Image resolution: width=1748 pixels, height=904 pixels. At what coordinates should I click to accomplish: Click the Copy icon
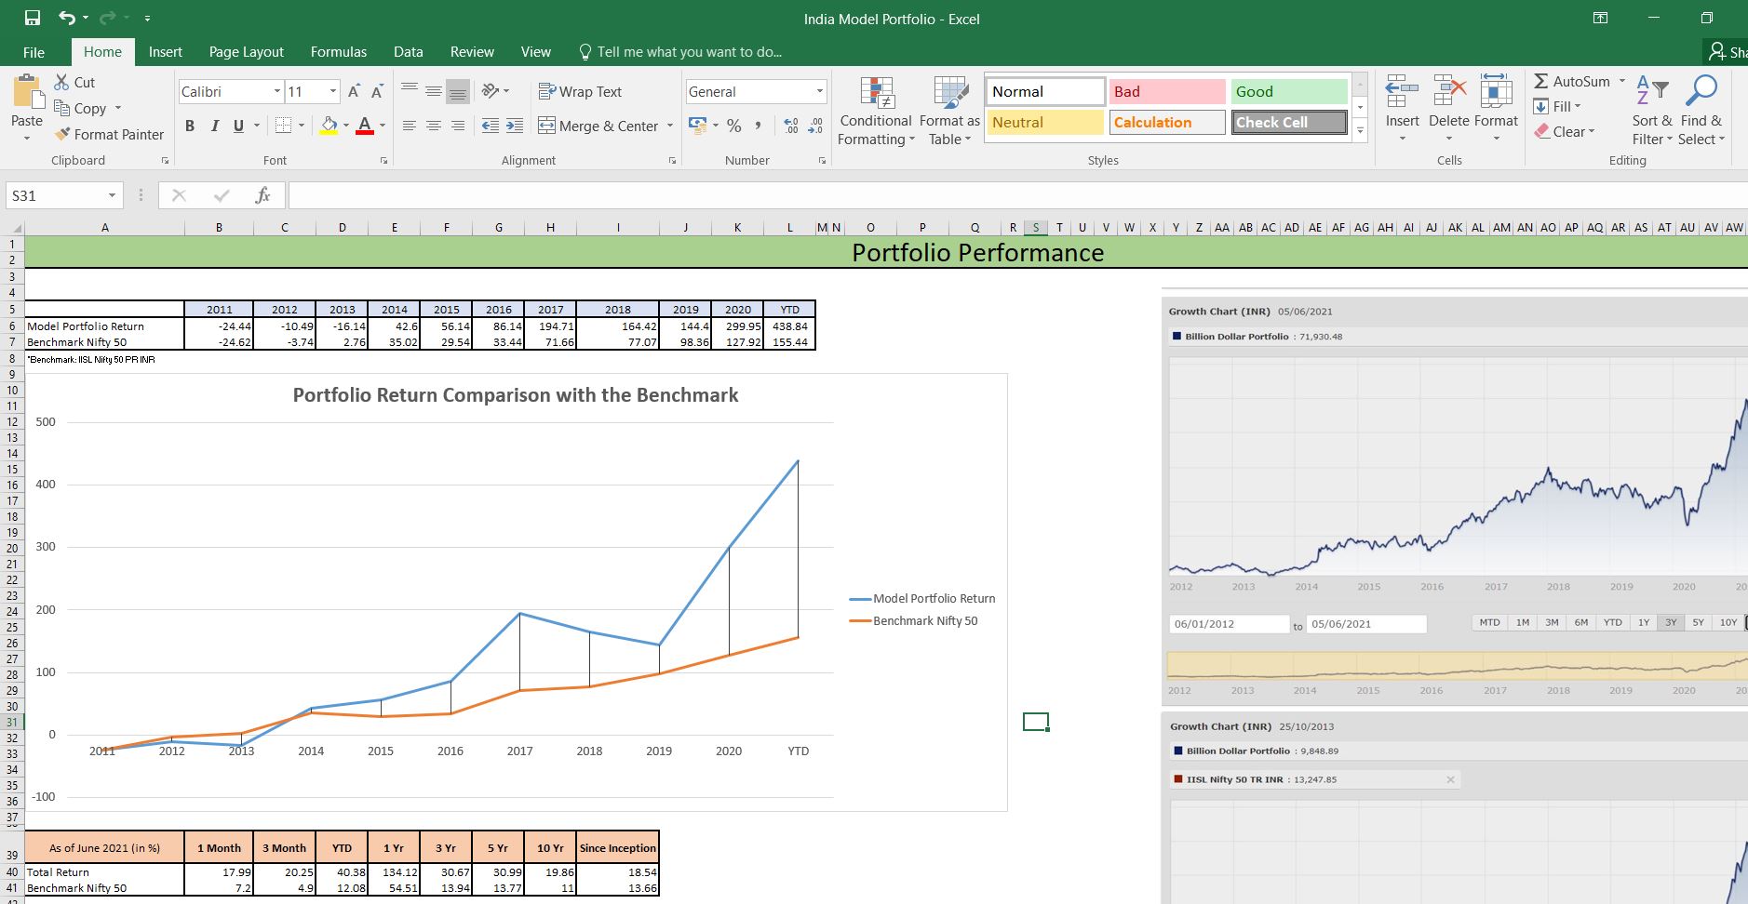click(62, 108)
